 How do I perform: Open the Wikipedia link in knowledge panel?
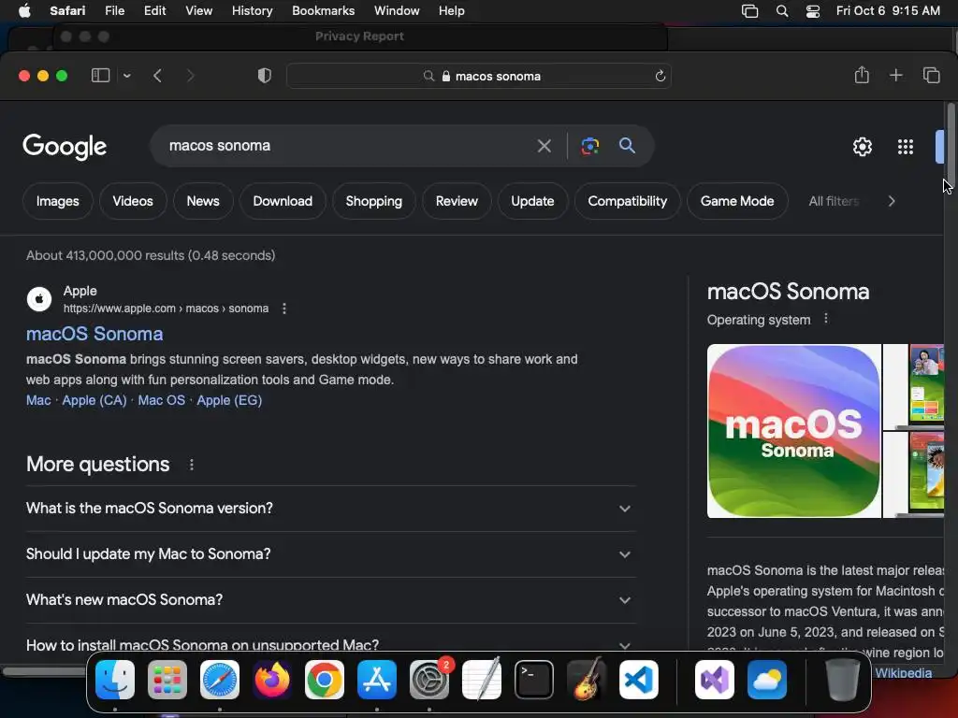[904, 673]
